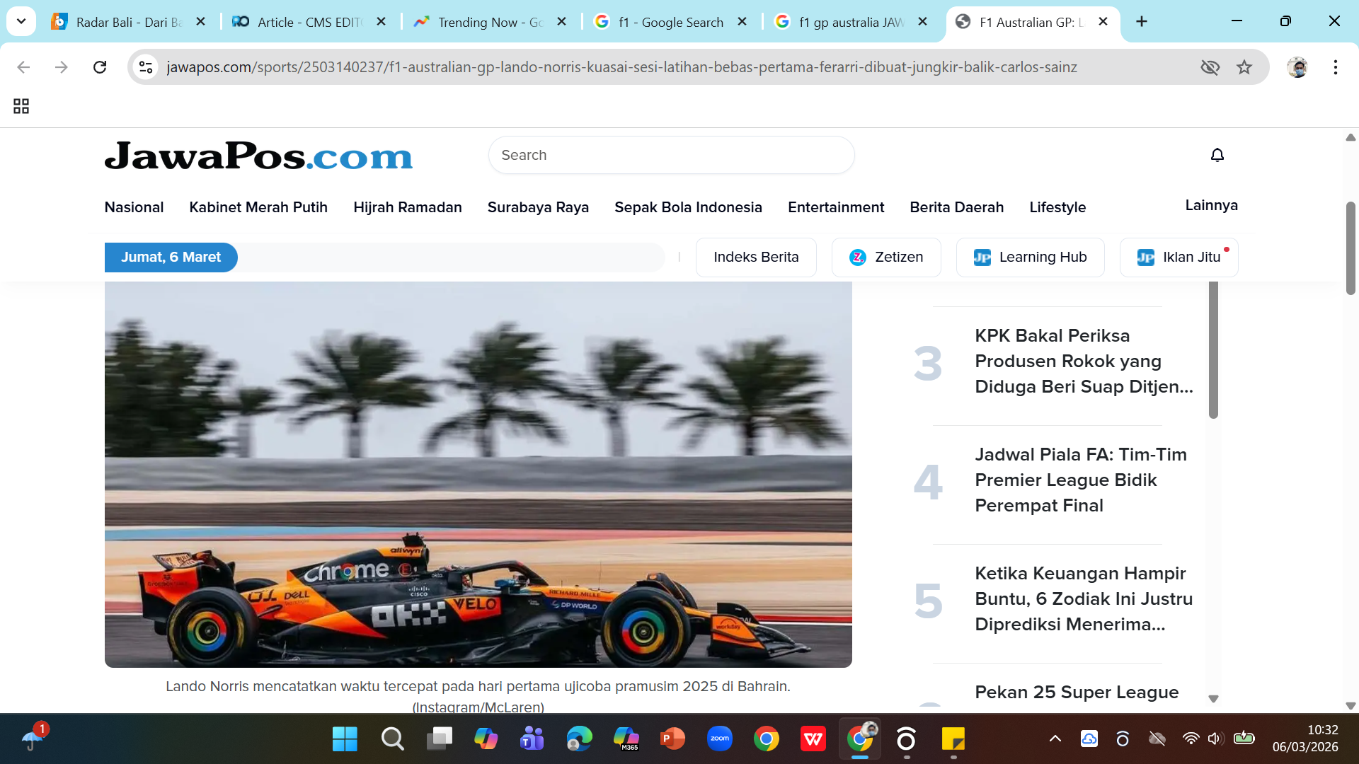
Task: Click the volume speaker tray icon
Action: click(1215, 739)
